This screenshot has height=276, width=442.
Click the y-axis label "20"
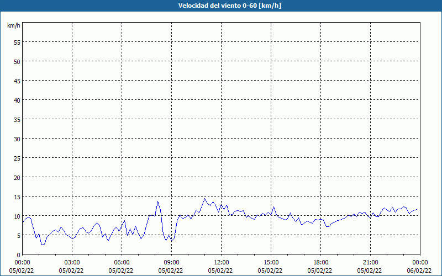point(17,177)
